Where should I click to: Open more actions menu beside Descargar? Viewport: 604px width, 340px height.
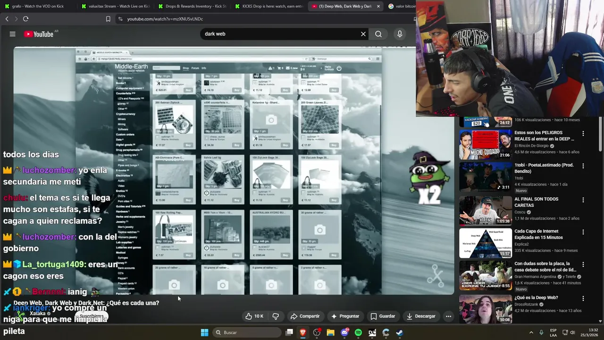[449, 316]
